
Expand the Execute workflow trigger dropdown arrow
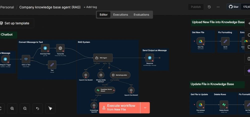(145, 108)
